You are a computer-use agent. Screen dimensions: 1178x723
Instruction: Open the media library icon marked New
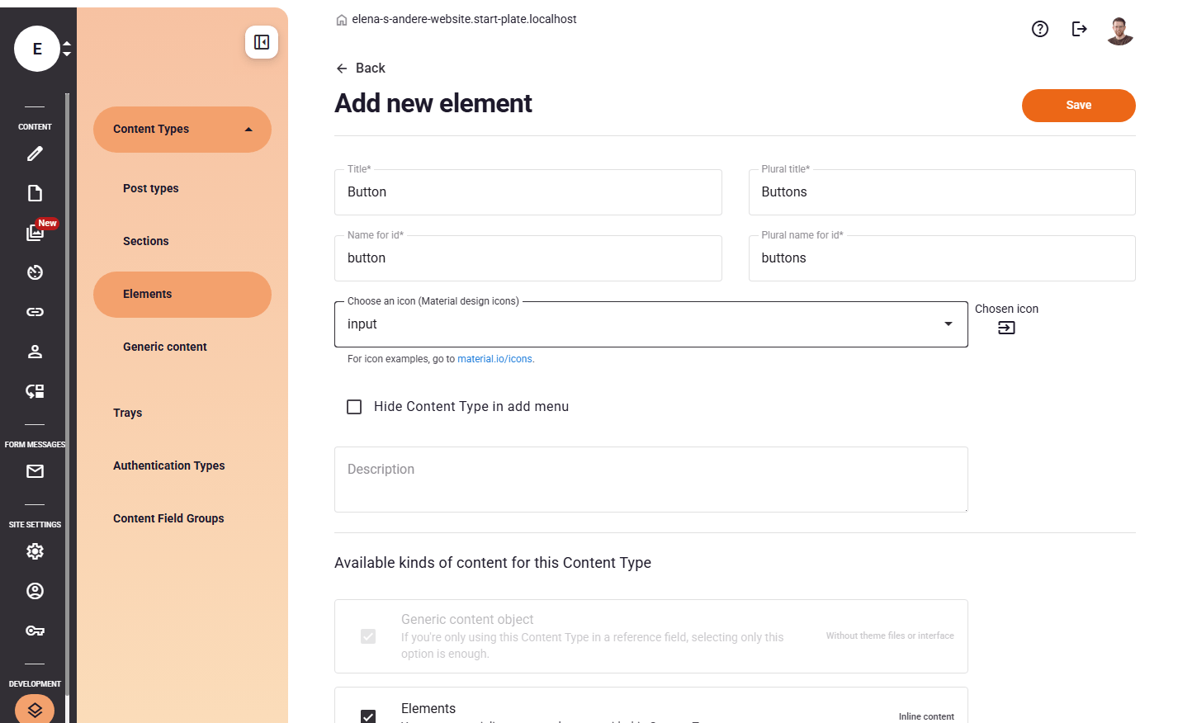[35, 233]
